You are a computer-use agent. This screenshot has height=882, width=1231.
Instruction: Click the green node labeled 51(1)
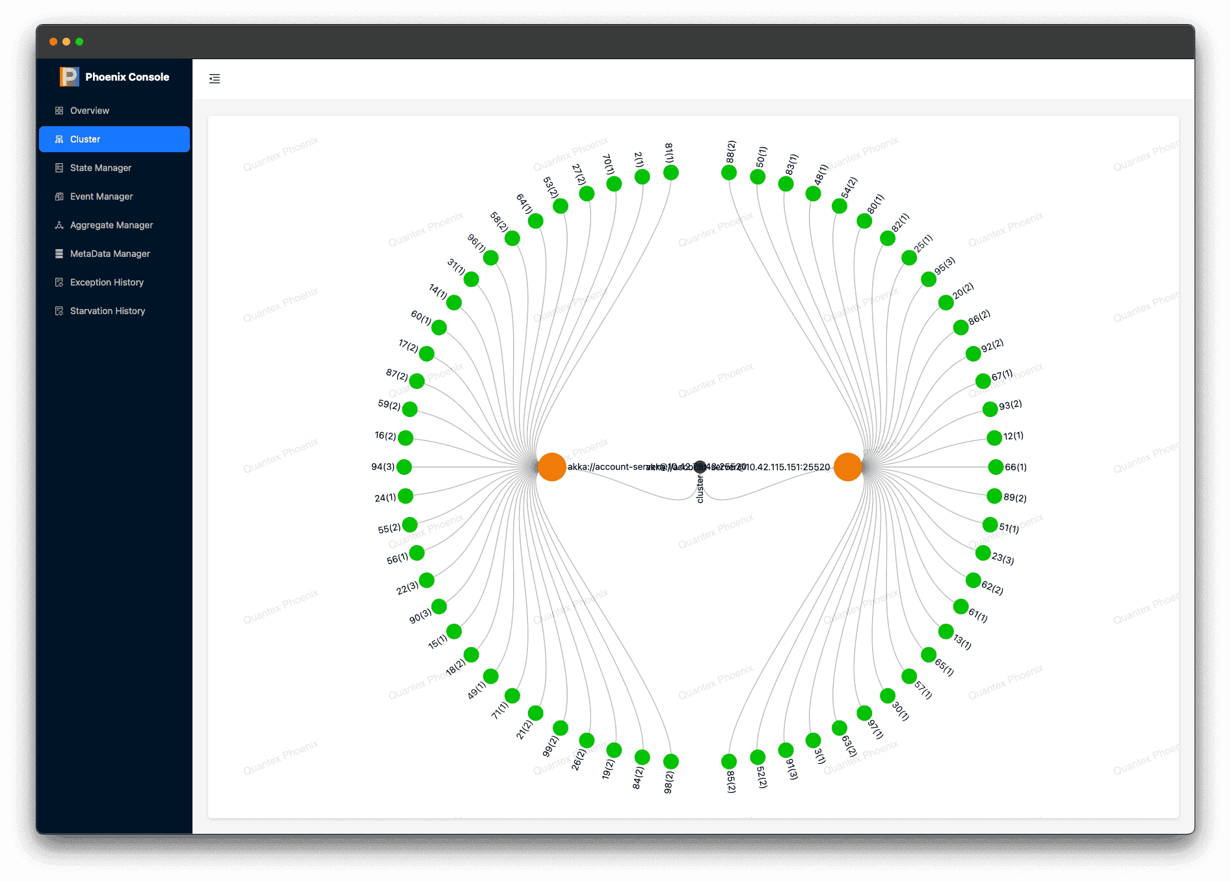coord(990,525)
